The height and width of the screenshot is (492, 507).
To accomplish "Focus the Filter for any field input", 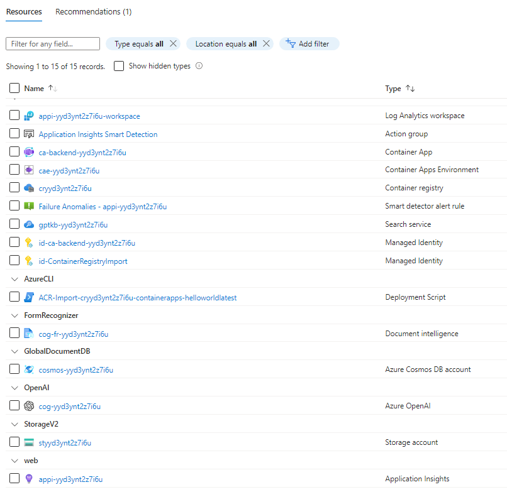I will pos(53,43).
